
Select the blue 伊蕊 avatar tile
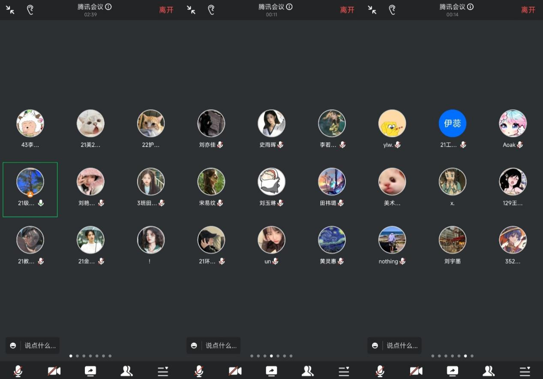coord(452,124)
